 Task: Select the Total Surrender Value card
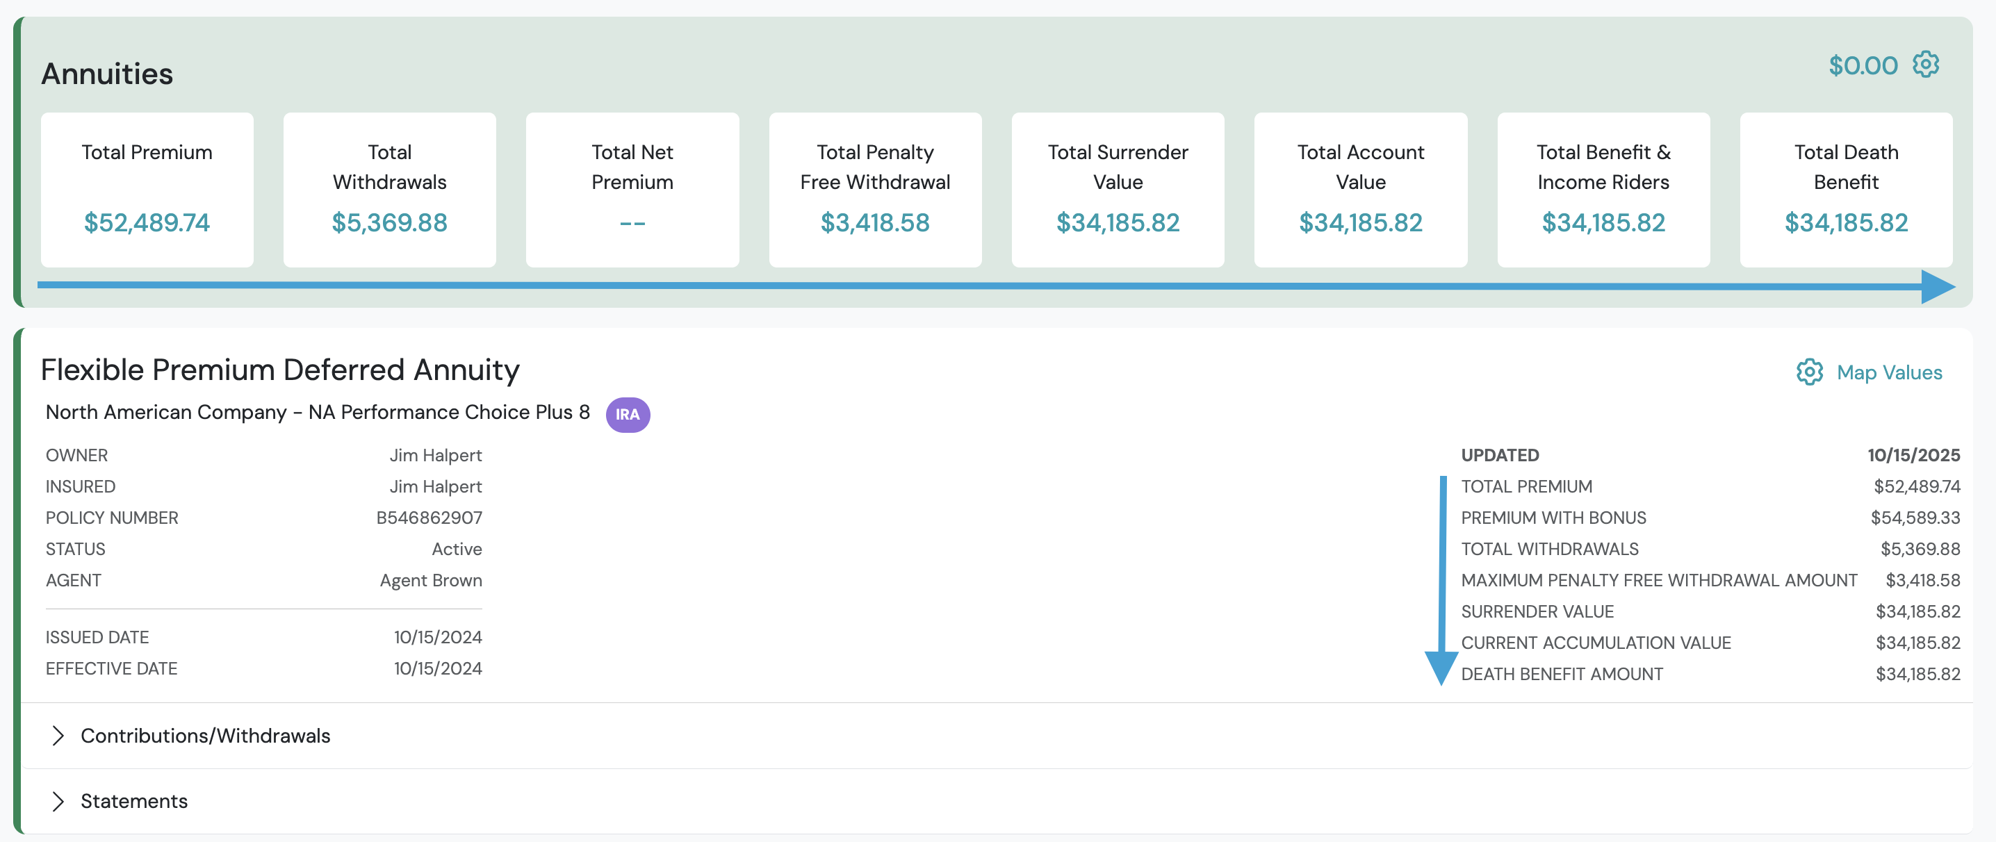(1118, 190)
